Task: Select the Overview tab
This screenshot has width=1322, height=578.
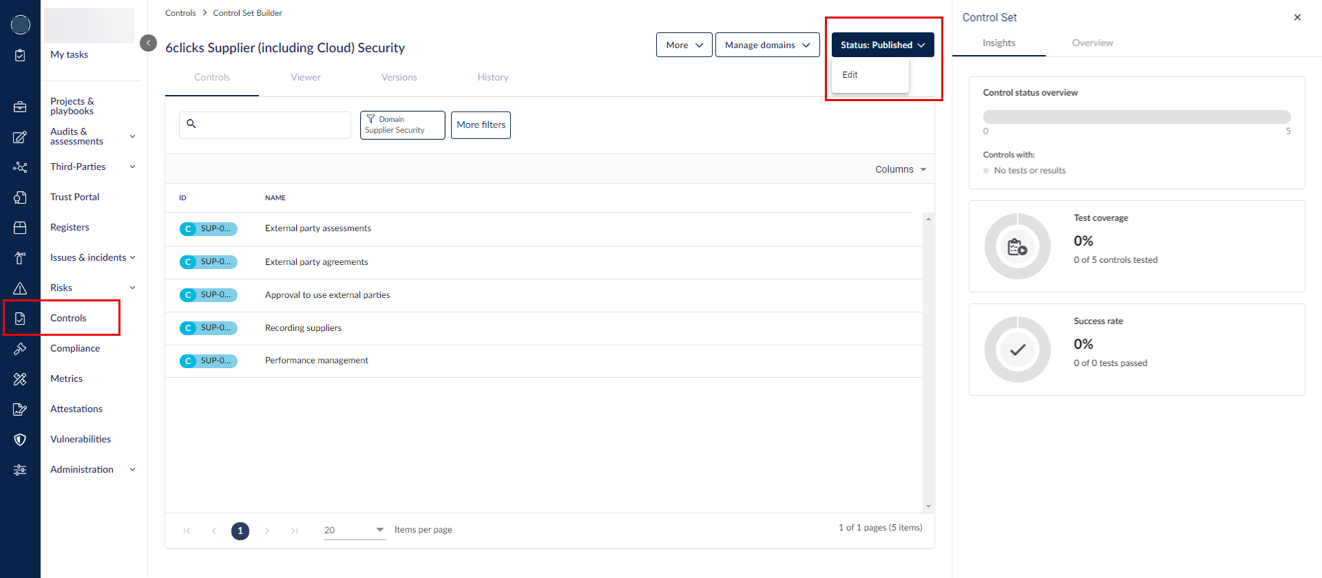Action: click(1093, 43)
